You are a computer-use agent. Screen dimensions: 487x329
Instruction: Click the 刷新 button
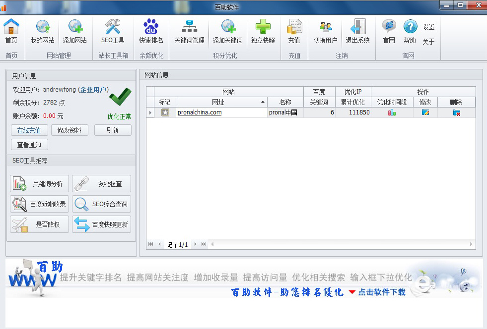coord(112,130)
